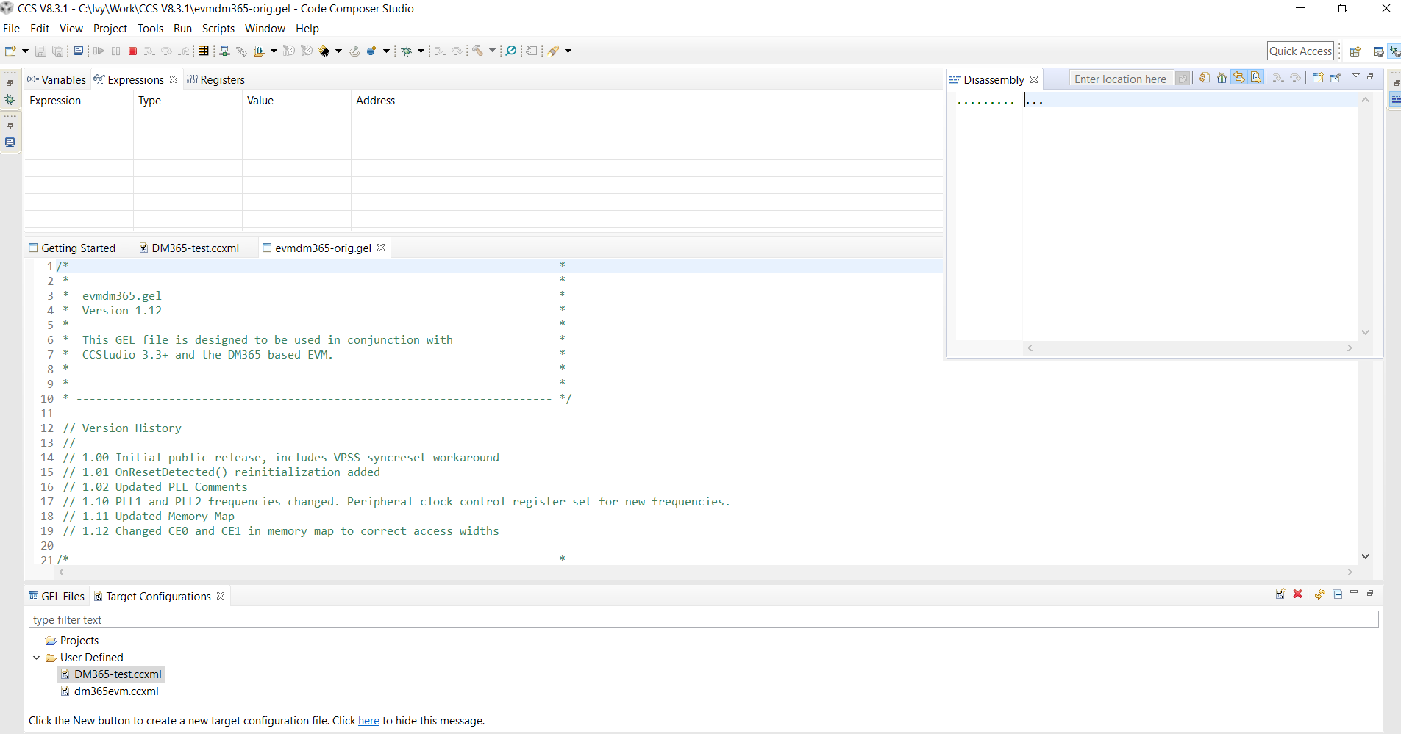Screen dimensions: 1401x734
Task: Toggle Pin to Debug Context in Disassembly
Action: pyautogui.click(x=1336, y=78)
